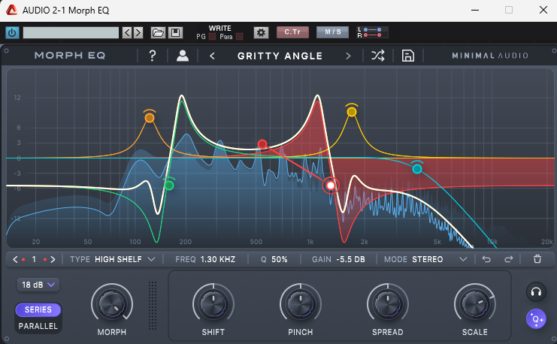Image resolution: width=557 pixels, height=344 pixels.
Task: Redo the last change
Action: point(509,259)
